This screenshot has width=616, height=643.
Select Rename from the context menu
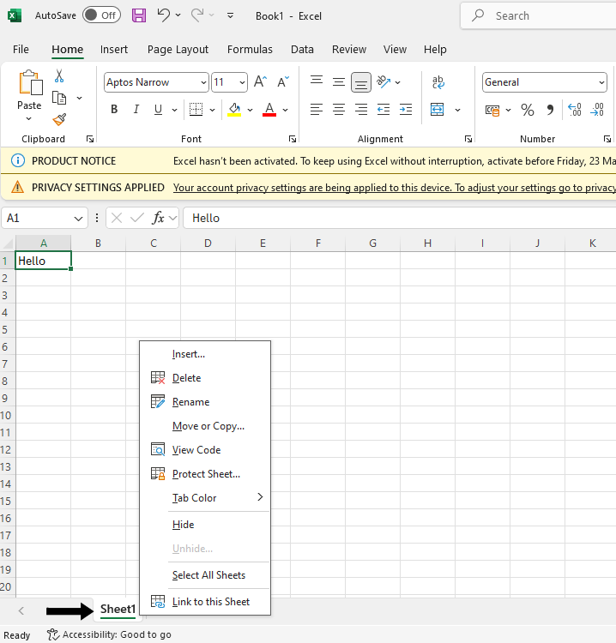[x=190, y=402]
